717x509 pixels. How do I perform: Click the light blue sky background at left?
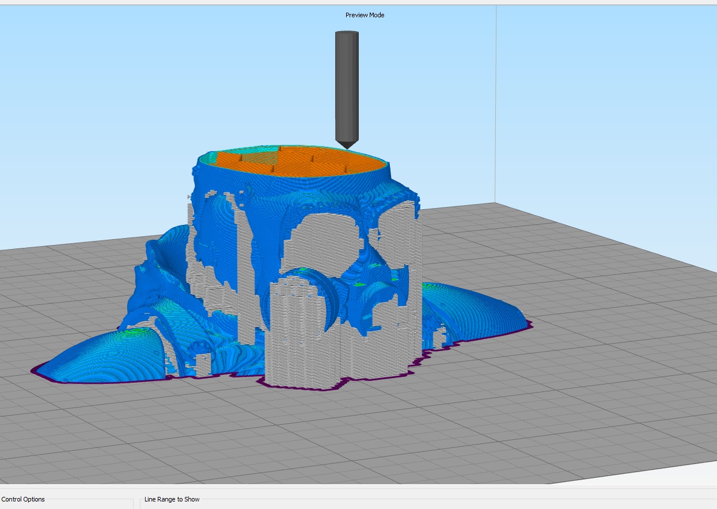(x=86, y=115)
